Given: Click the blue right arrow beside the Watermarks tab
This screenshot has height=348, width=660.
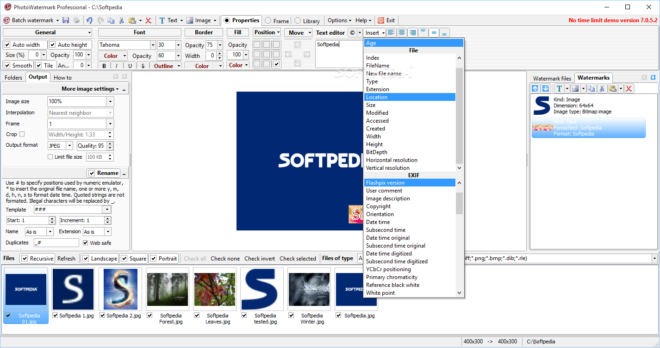Looking at the screenshot, I should 653,77.
